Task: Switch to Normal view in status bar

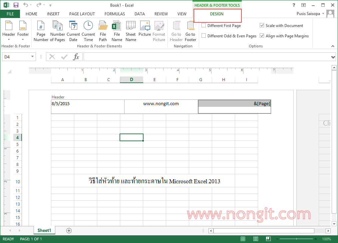Action: [243, 239]
